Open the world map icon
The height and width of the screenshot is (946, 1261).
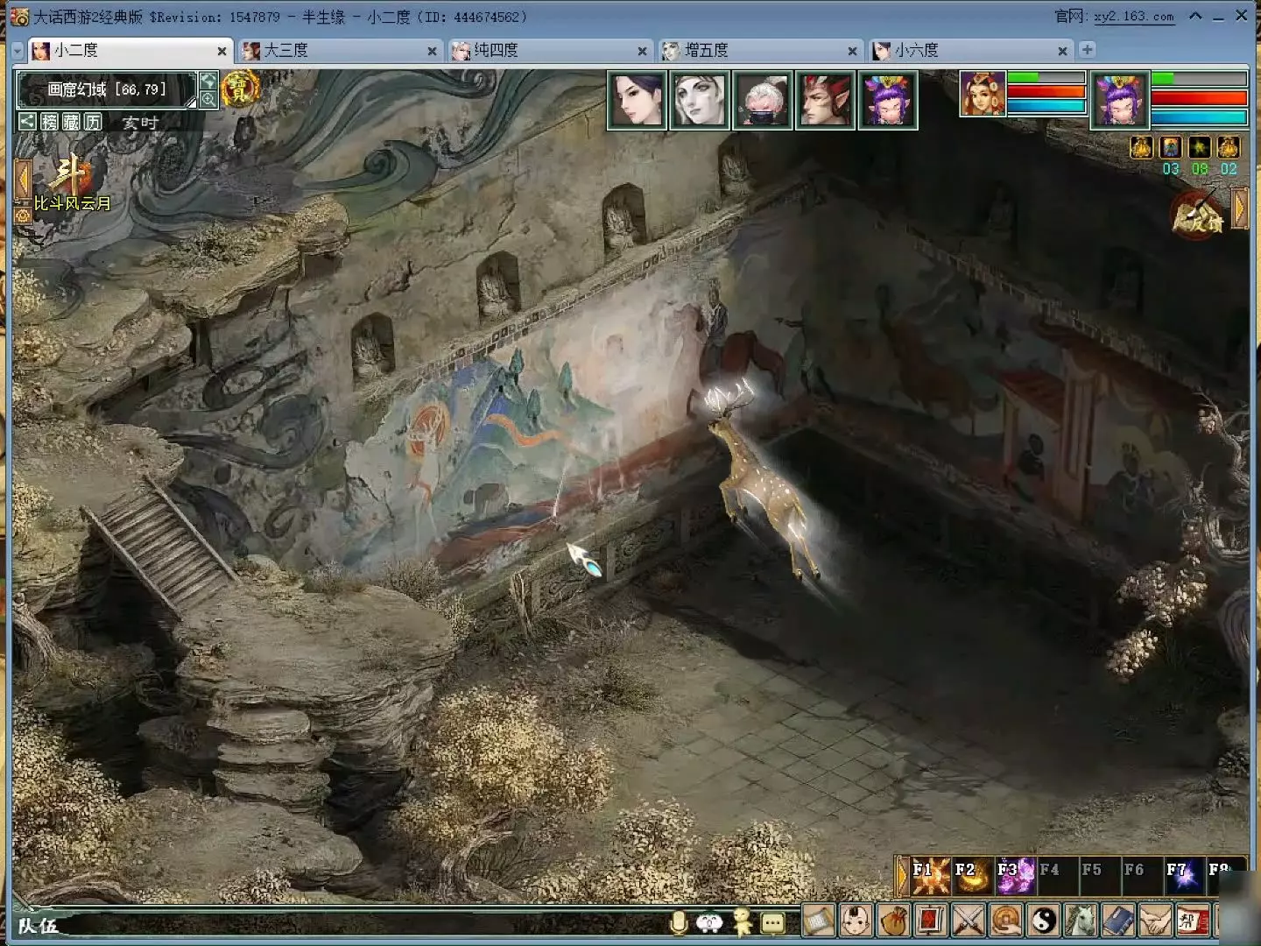(208, 81)
